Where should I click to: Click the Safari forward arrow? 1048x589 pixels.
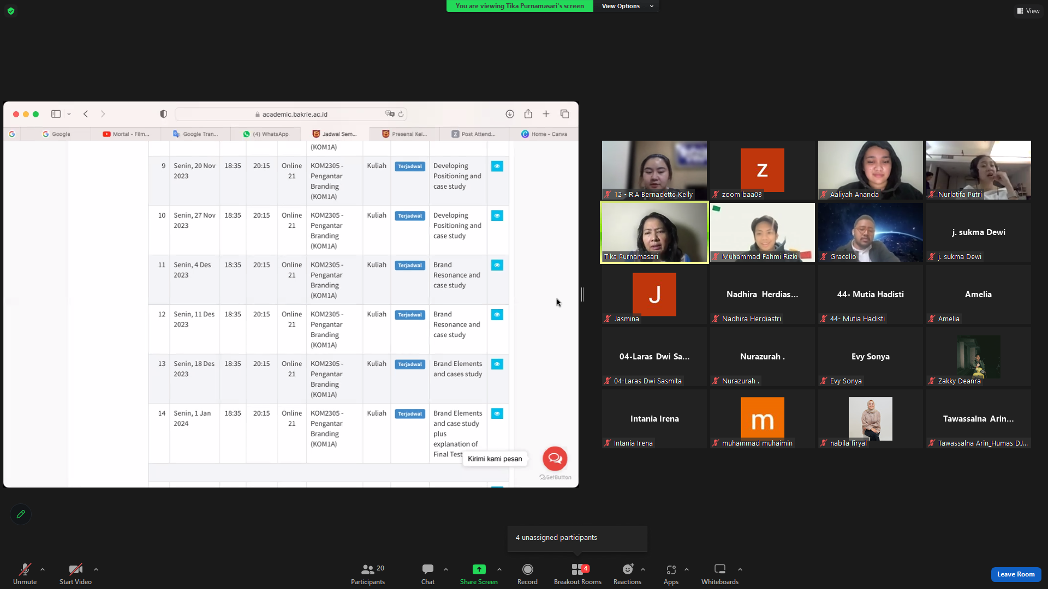103,114
